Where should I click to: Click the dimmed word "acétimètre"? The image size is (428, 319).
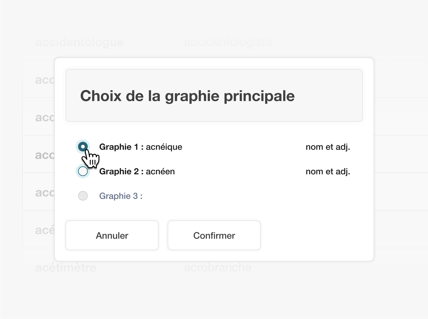(x=66, y=267)
